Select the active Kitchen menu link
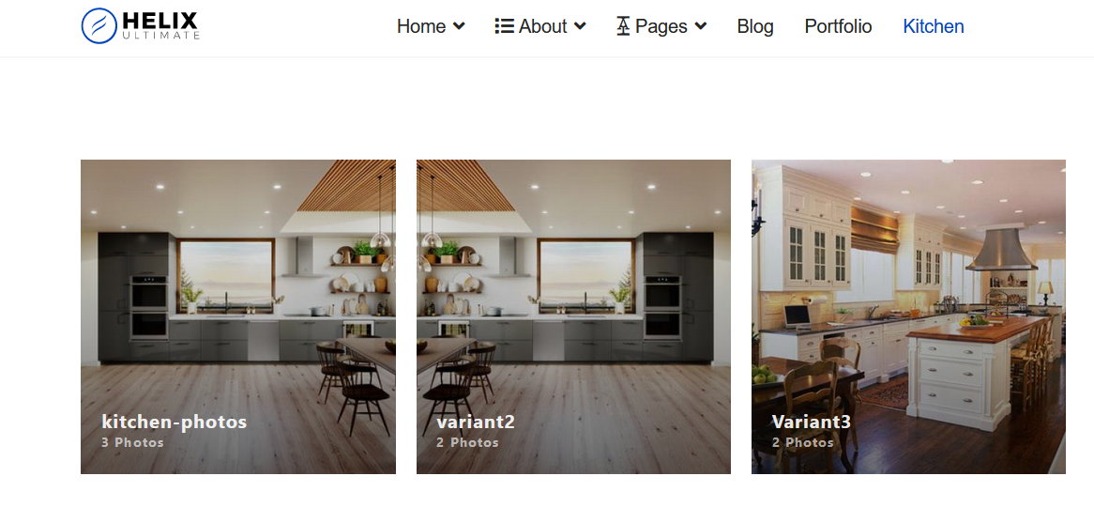This screenshot has height=507, width=1094. click(x=933, y=26)
